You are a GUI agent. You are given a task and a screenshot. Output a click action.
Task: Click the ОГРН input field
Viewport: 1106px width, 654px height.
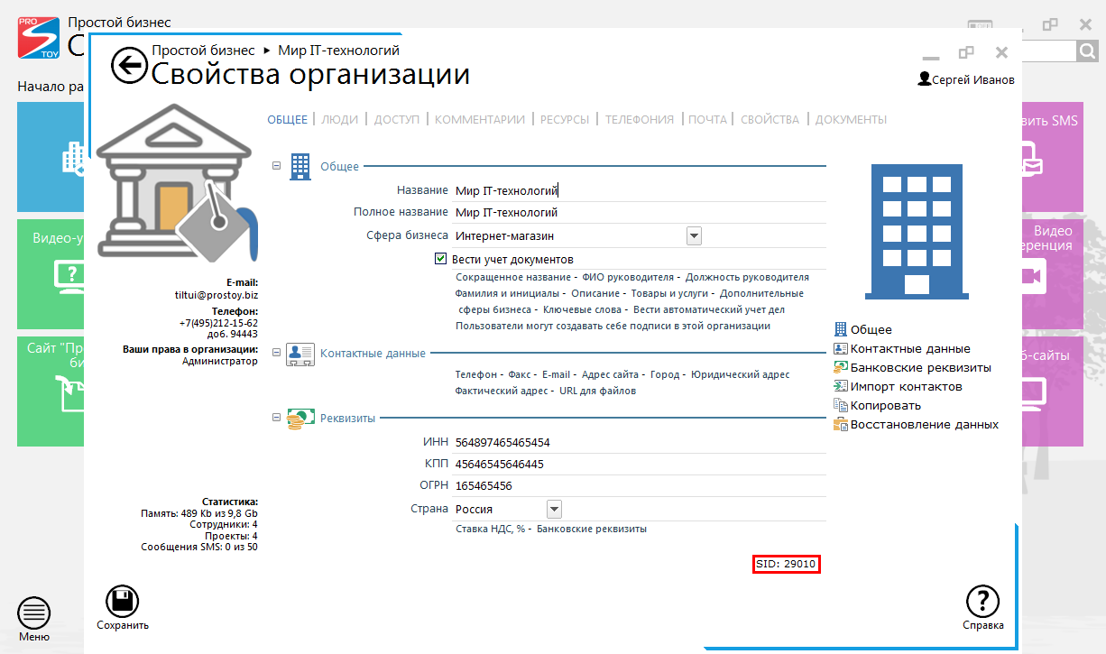640,486
